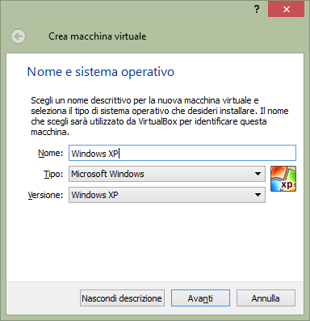The image size is (310, 321).
Task: Open the Versione dropdown
Action: pyautogui.click(x=167, y=195)
